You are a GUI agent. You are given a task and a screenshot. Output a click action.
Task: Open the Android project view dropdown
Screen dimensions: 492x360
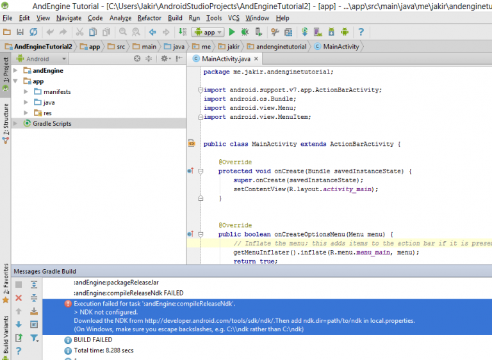pos(42,59)
